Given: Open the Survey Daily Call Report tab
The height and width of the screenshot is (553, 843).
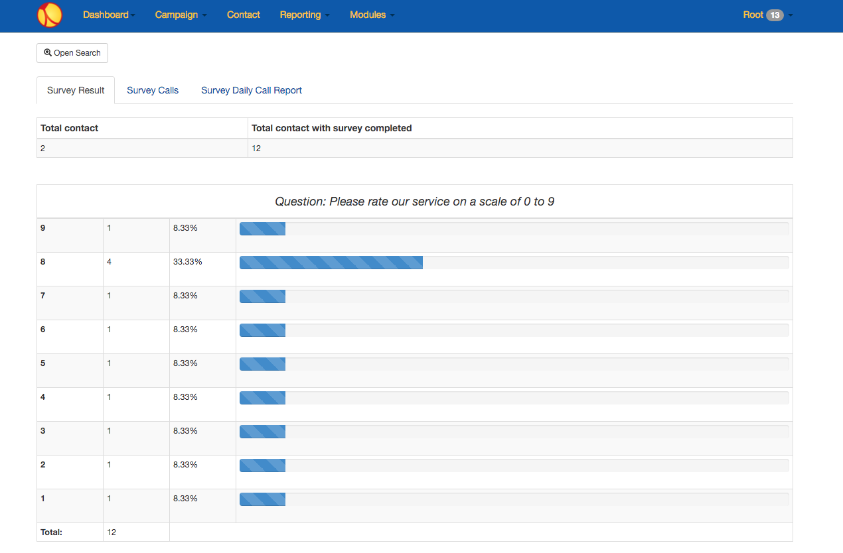Looking at the screenshot, I should coord(252,90).
